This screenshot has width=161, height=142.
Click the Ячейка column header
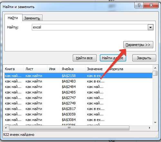(x=72, y=69)
